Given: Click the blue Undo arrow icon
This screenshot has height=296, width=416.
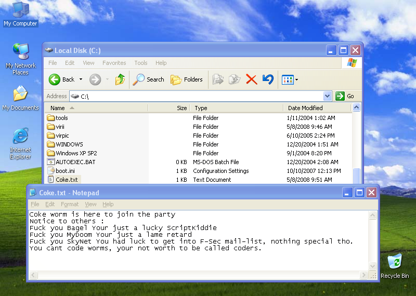Looking at the screenshot, I should point(268,79).
